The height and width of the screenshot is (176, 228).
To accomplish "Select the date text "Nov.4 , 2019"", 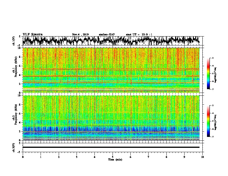I will pos(80,35).
